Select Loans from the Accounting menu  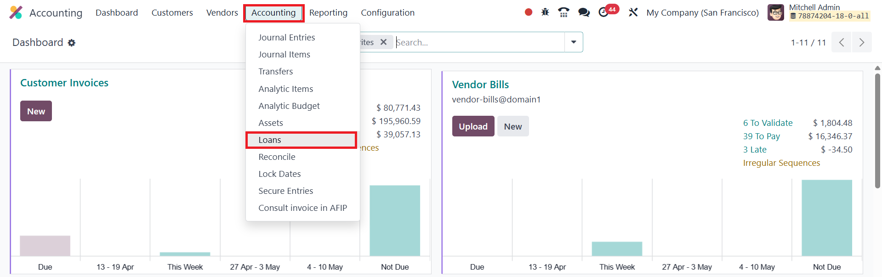coord(270,140)
